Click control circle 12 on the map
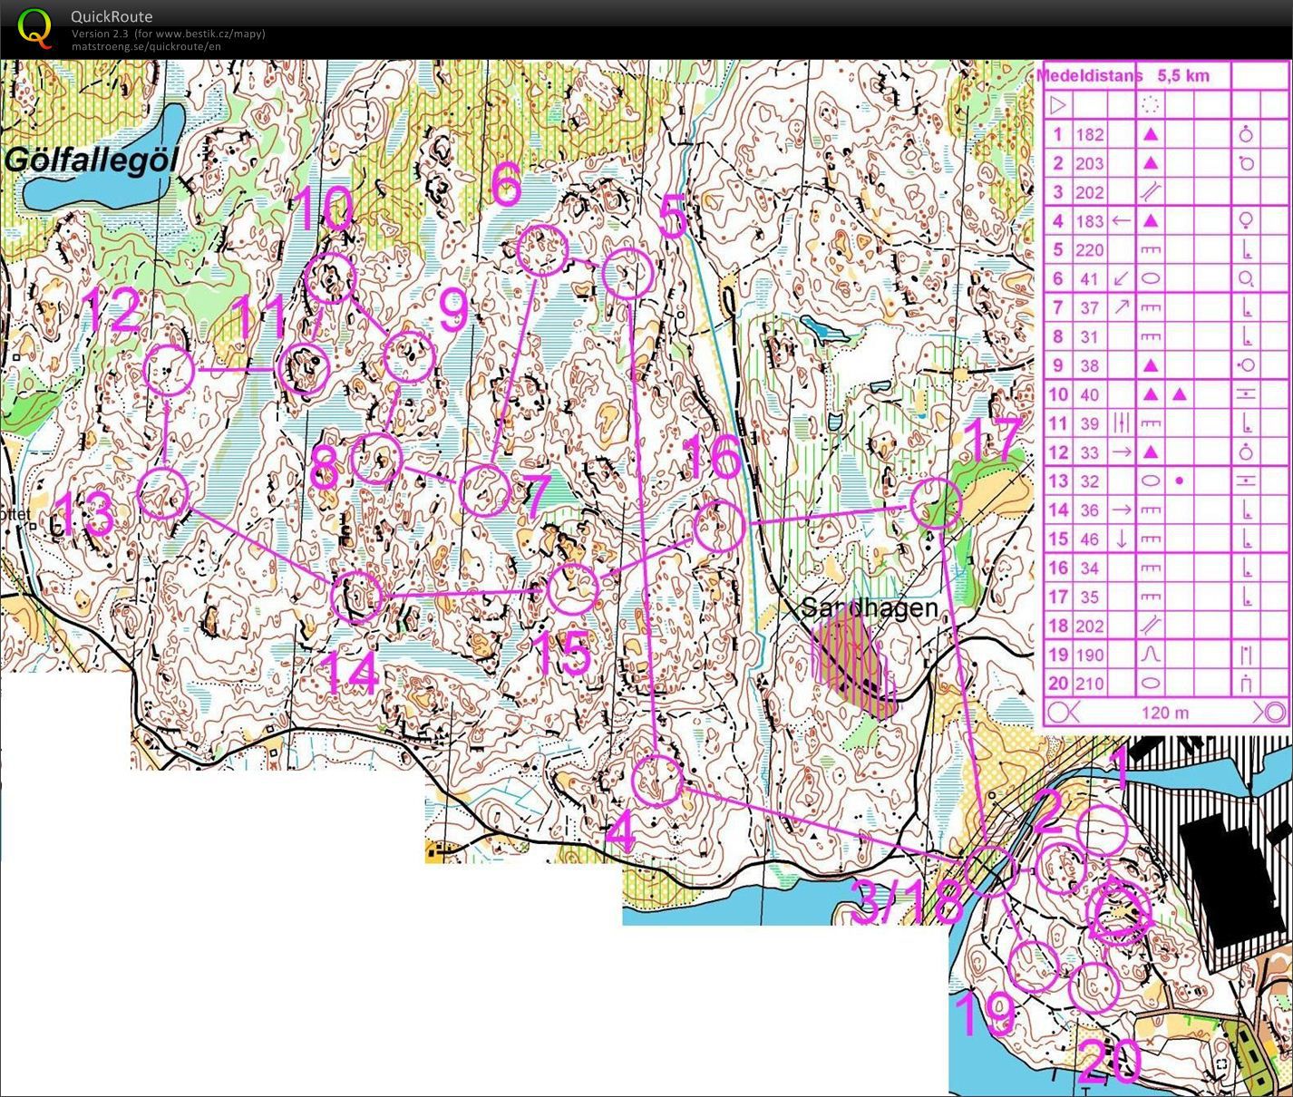Viewport: 1293px width, 1097px height. pyautogui.click(x=169, y=370)
